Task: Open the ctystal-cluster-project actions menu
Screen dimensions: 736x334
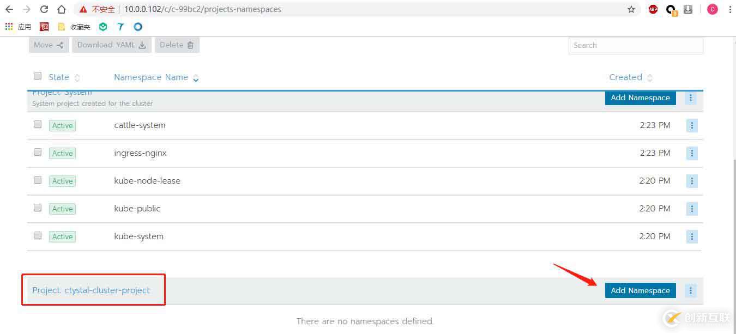Action: [691, 290]
